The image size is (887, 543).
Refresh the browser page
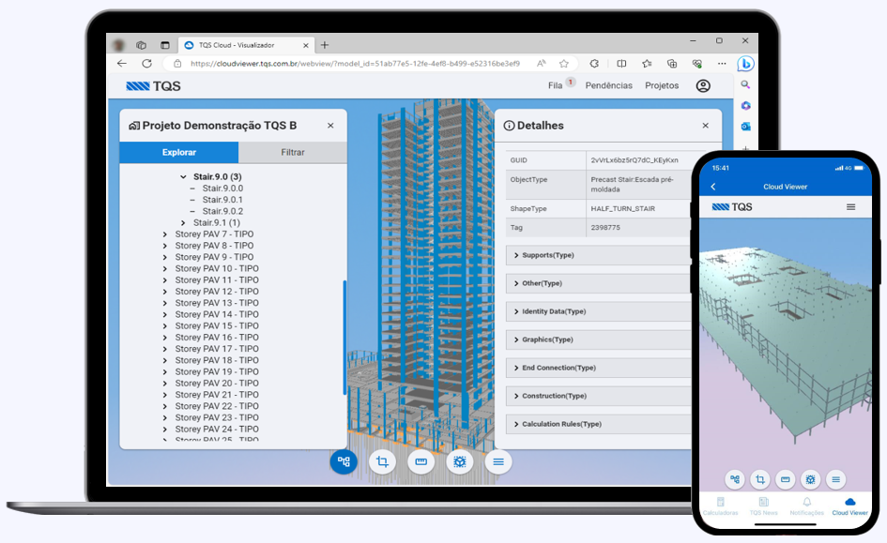[146, 64]
